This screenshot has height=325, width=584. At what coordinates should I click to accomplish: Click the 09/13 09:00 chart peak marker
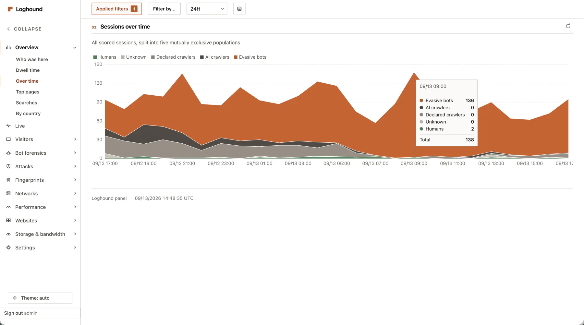click(x=414, y=72)
